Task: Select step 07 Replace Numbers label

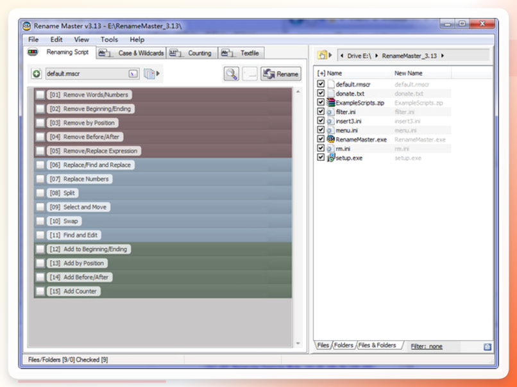Action: click(x=79, y=179)
